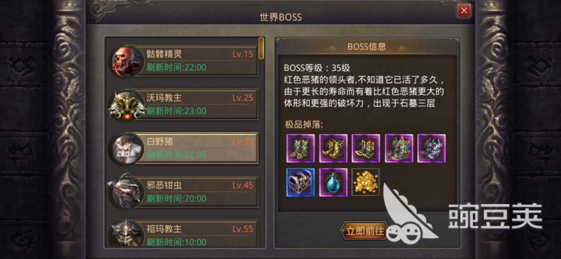
Task: View the blue potion bottle drop
Action: point(333,182)
